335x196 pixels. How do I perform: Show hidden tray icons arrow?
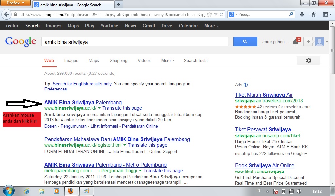pyautogui.click(x=267, y=191)
